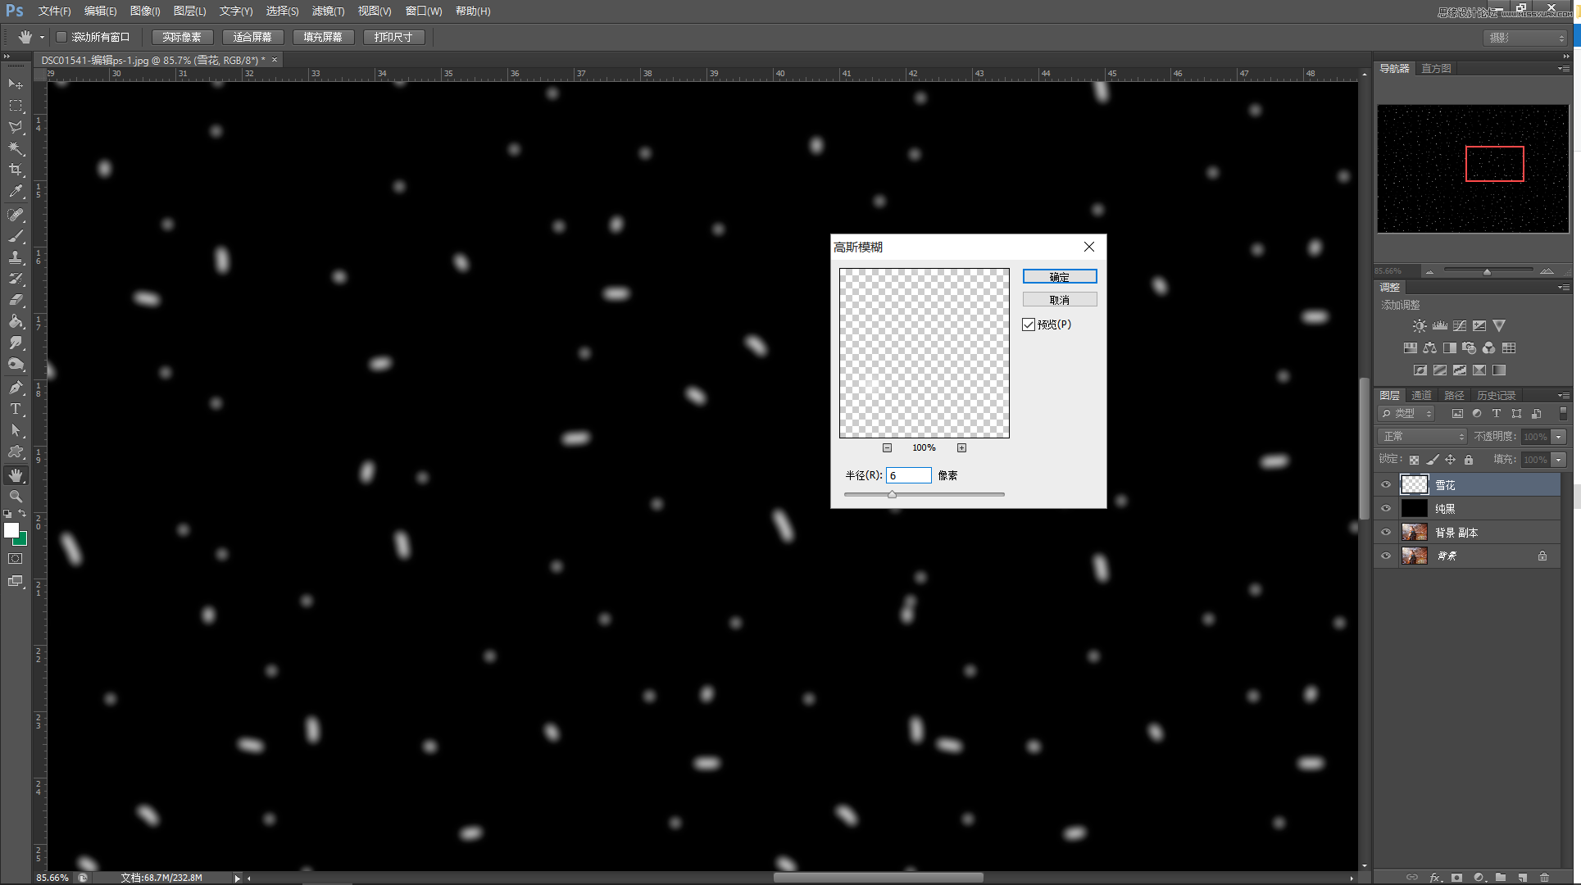The image size is (1581, 885).
Task: Click 取消 in Gaussian Blur dialog
Action: coord(1059,300)
